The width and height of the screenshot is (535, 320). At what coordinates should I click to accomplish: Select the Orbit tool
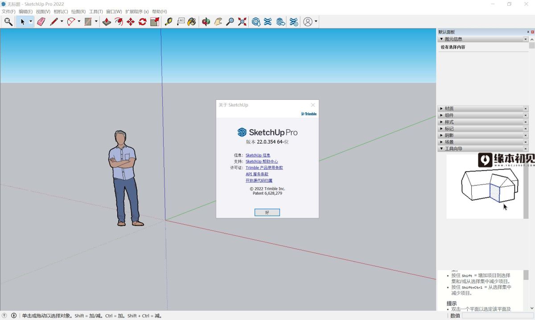206,21
